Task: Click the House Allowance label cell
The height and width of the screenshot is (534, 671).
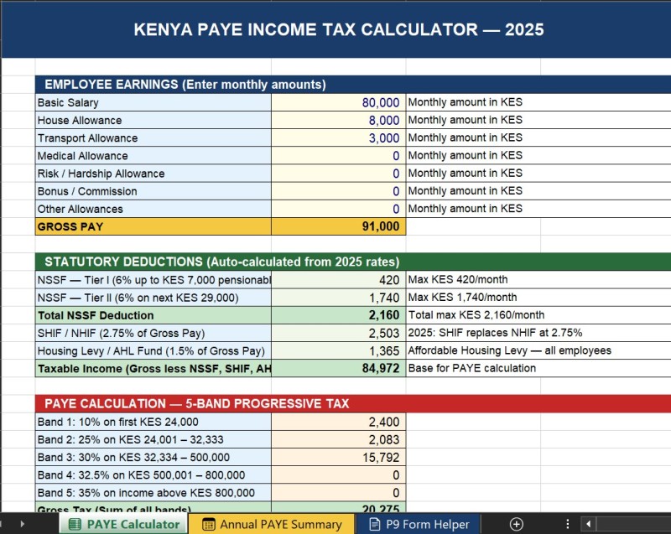Action: tap(153, 120)
